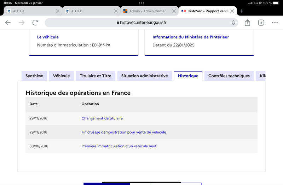Show the open tabs overview (4)
Screen dimensions: 283x185
(x=261, y=23)
